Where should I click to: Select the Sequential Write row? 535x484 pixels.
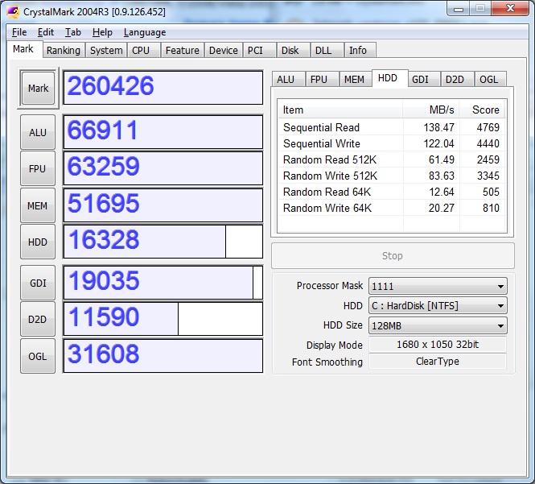click(391, 143)
